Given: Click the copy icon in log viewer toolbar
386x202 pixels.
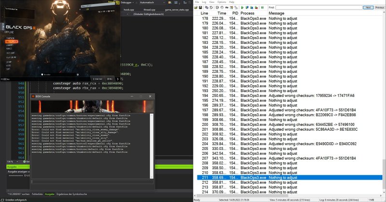Looking at the screenshot, I should (x=207, y=8).
